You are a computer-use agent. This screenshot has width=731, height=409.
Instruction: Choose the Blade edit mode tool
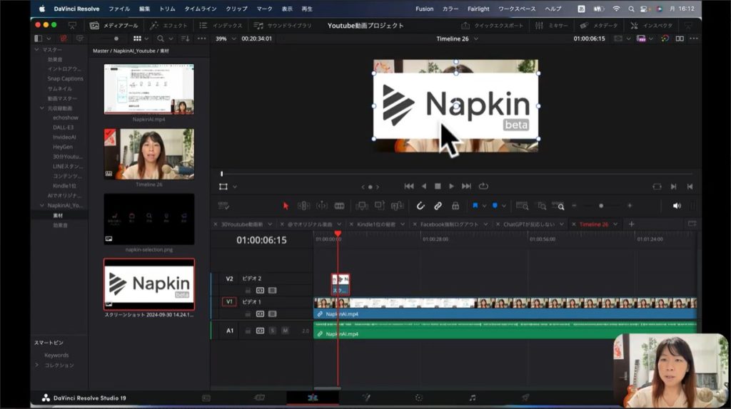point(339,206)
